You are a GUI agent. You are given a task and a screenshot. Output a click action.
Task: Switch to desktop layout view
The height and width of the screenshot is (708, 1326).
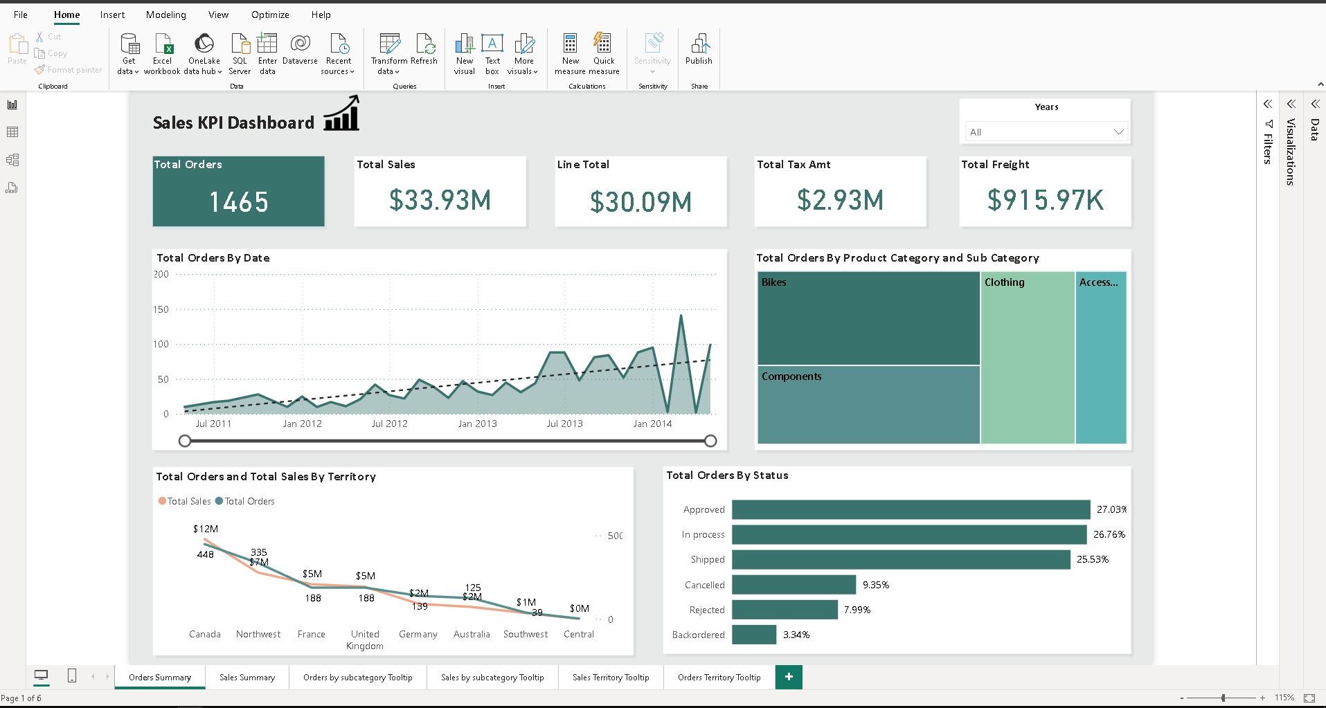[42, 676]
